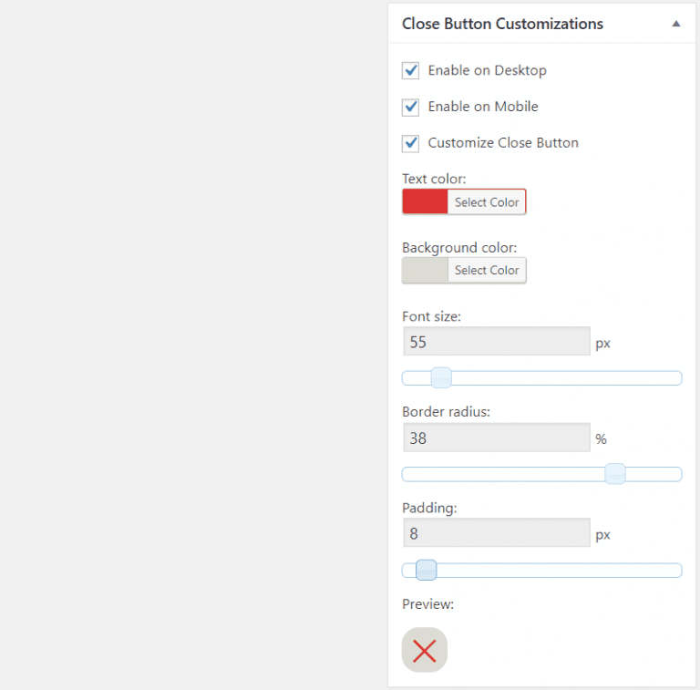Click the Border radius slider handle
Image resolution: width=700 pixels, height=690 pixels.
click(x=615, y=474)
